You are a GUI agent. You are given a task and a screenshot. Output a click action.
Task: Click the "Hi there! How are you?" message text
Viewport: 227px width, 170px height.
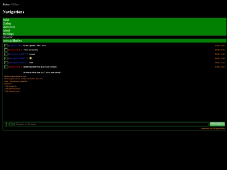click(42, 73)
